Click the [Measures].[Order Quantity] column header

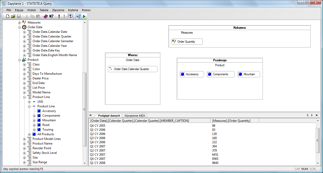(x=235, y=121)
